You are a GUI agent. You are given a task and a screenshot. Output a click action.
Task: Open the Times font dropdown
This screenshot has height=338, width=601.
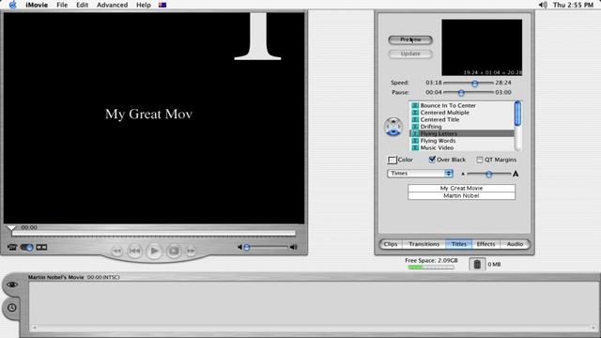420,174
